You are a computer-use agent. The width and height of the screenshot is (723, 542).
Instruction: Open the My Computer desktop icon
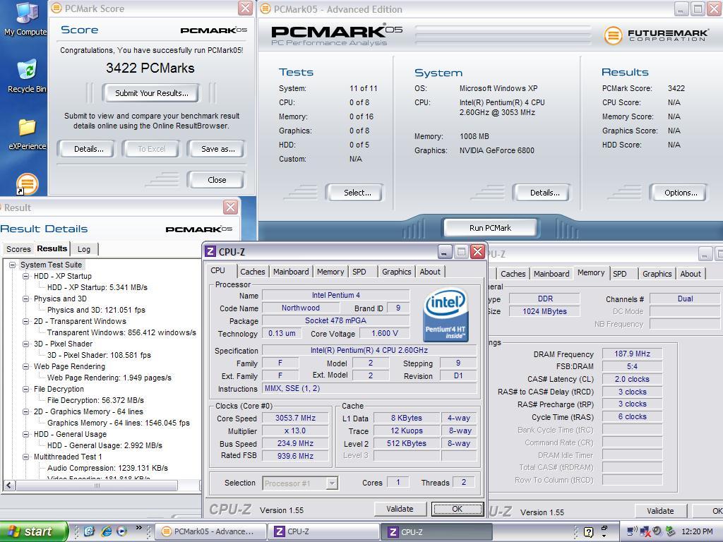(26, 19)
